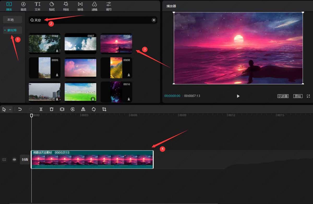Toggle the track visibility icon beside the timeline
The image size is (313, 204).
(4, 159)
